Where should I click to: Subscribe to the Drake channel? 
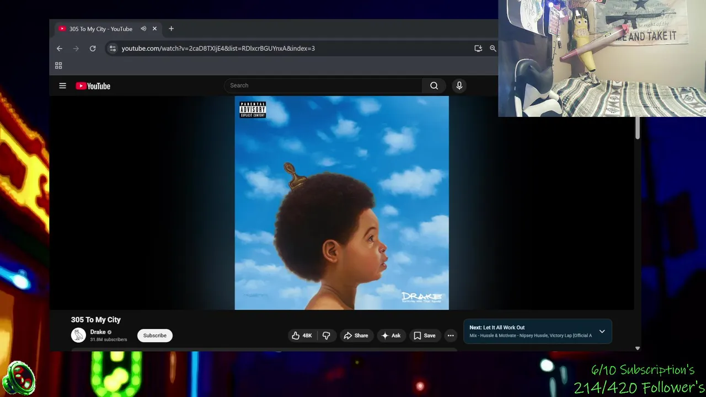pos(155,335)
